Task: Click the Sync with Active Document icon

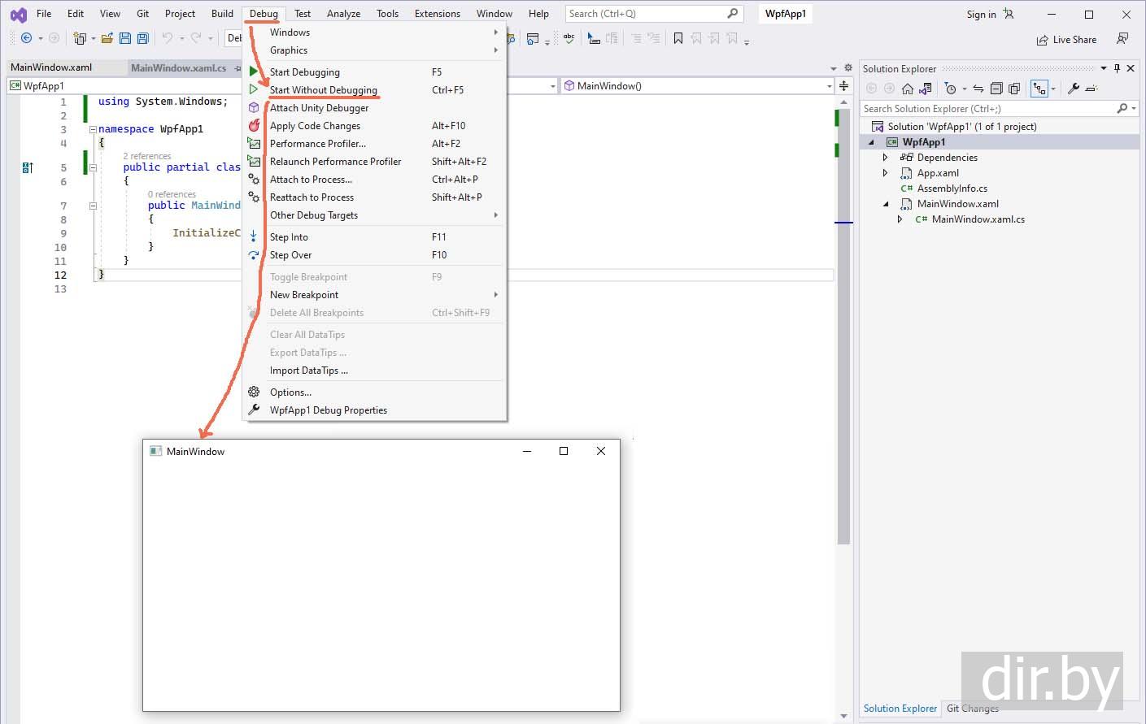Action: point(978,89)
